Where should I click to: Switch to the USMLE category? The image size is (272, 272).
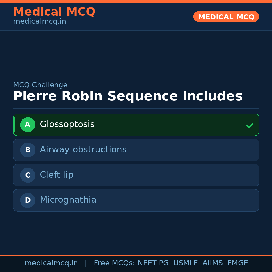click(x=186, y=263)
